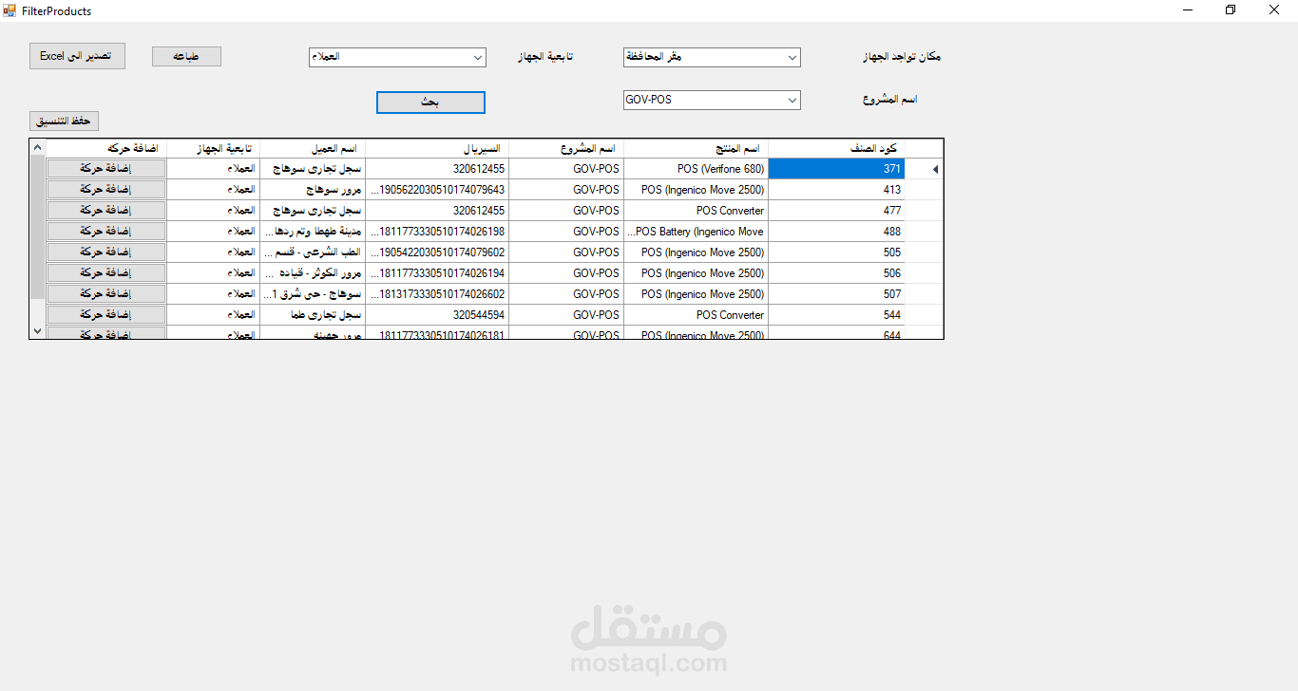Click serial 320612455 in row 371
This screenshot has height=691, width=1298.
pyautogui.click(x=437, y=169)
